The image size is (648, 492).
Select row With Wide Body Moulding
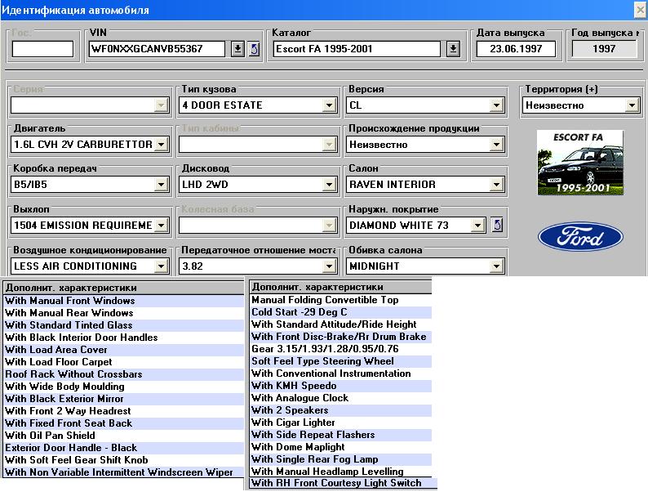pyautogui.click(x=123, y=387)
